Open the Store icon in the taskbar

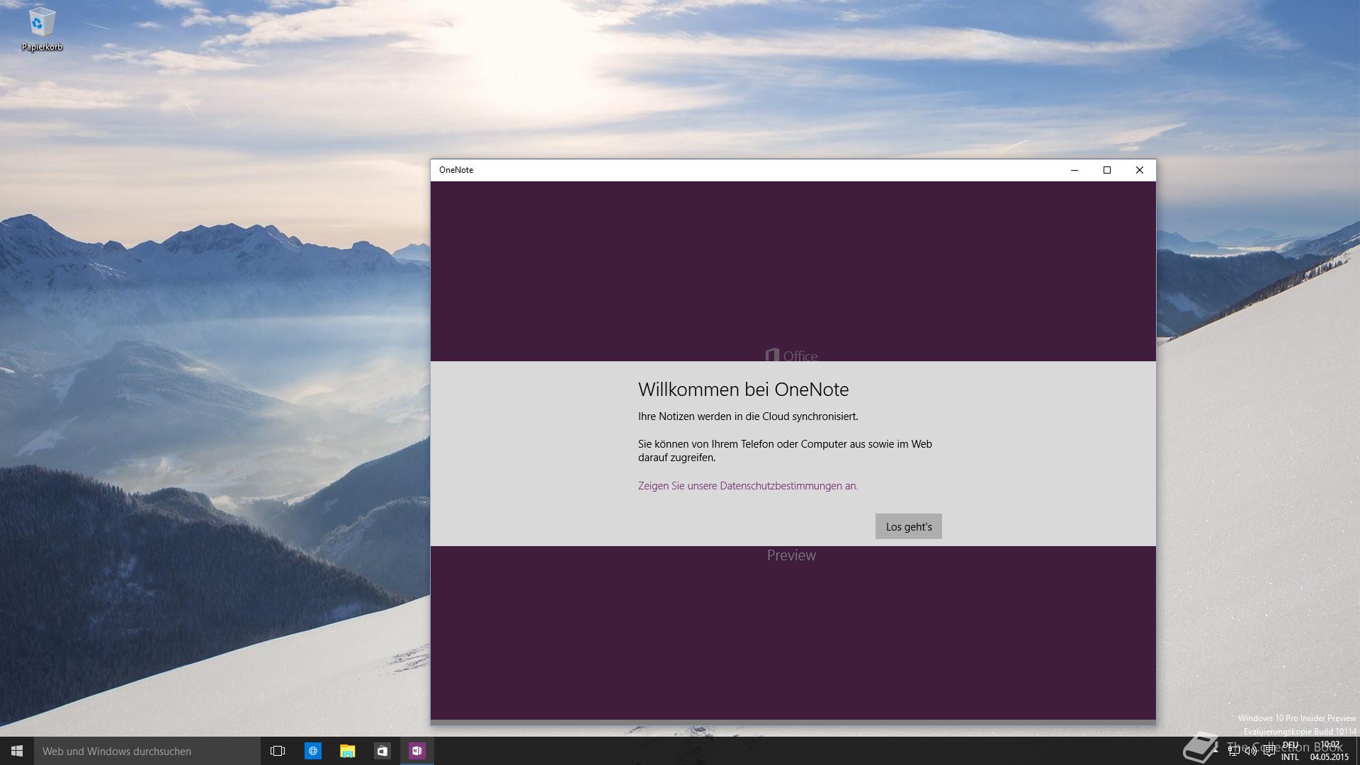tap(382, 751)
